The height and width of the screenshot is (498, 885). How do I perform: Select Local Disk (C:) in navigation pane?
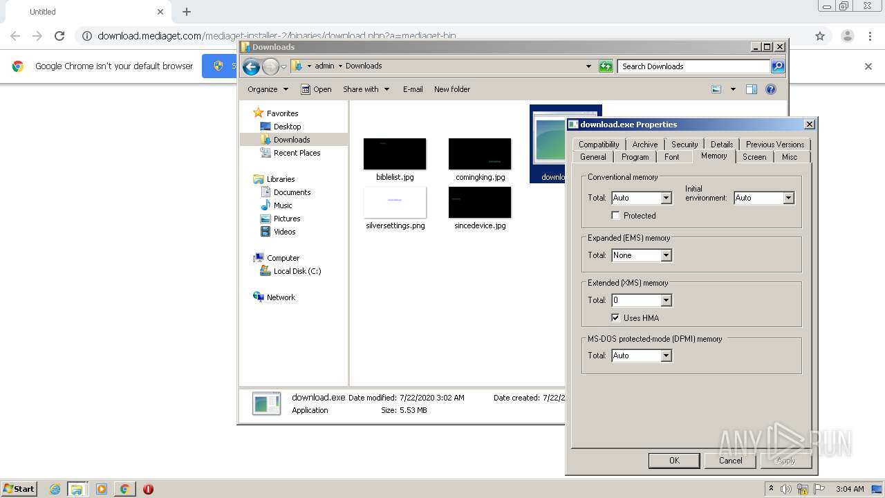coord(297,271)
